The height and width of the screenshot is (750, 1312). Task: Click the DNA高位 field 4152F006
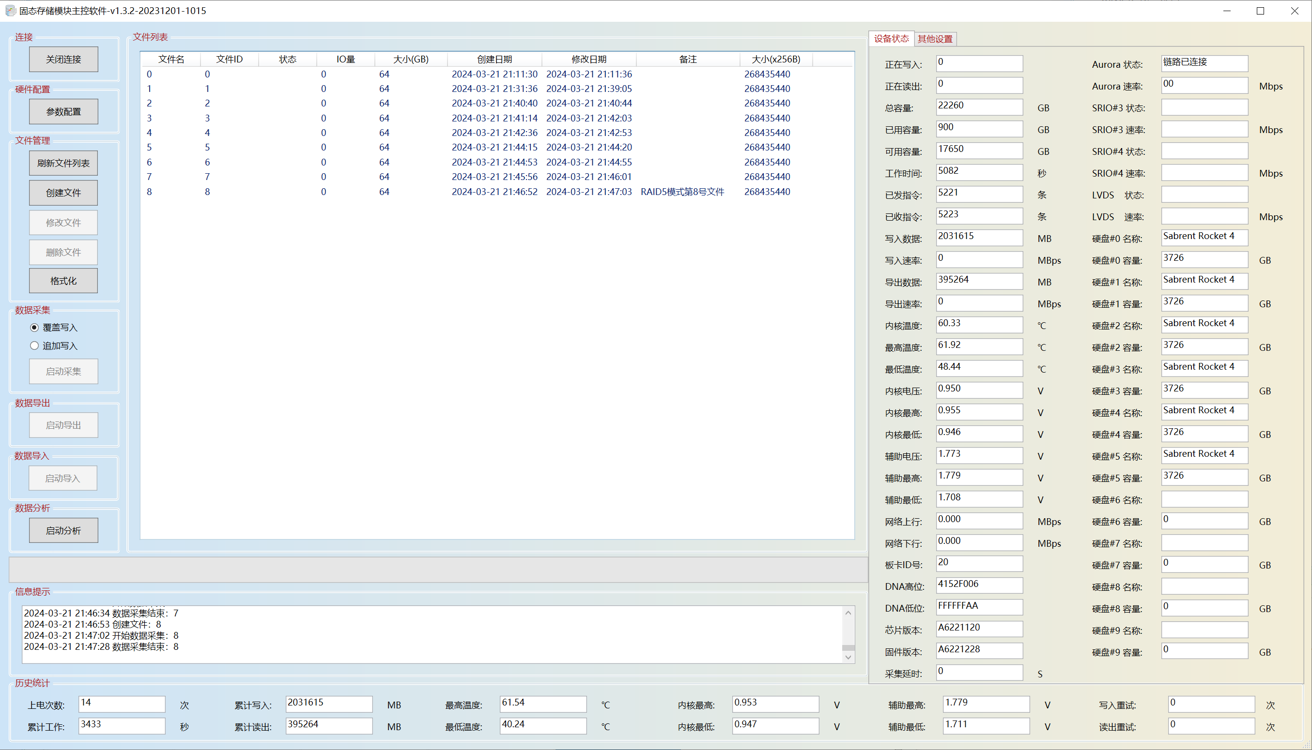[x=979, y=585]
